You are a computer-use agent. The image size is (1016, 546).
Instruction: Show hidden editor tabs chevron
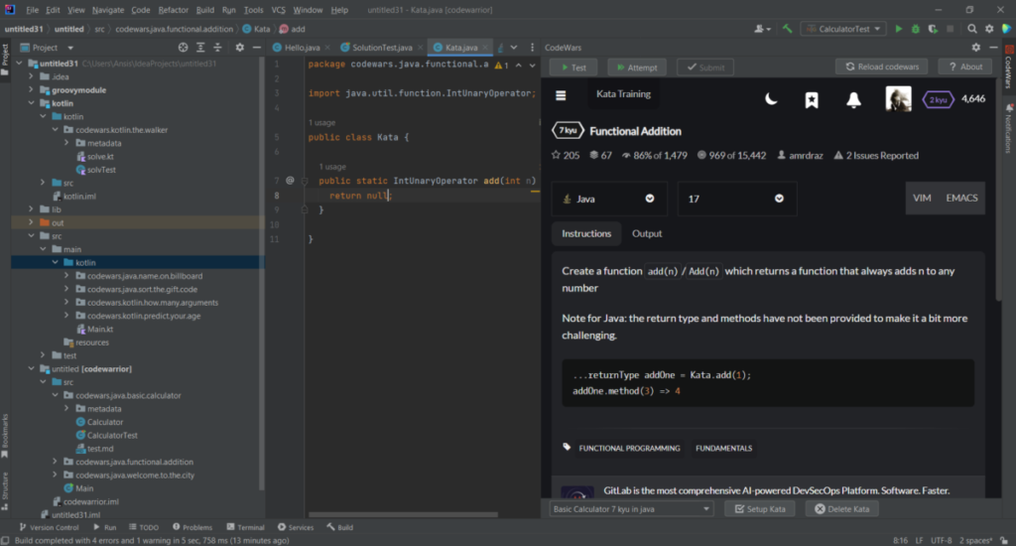[x=514, y=48]
